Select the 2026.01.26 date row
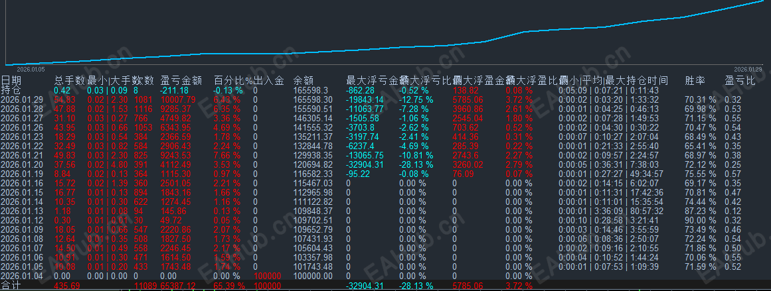This screenshot has width=771, height=291. click(x=22, y=127)
